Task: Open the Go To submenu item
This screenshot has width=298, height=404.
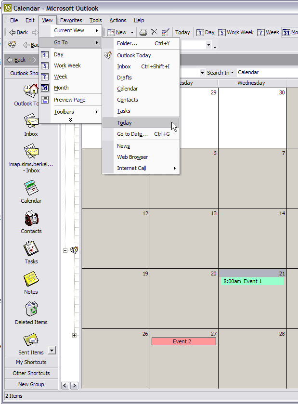Action: pos(71,42)
